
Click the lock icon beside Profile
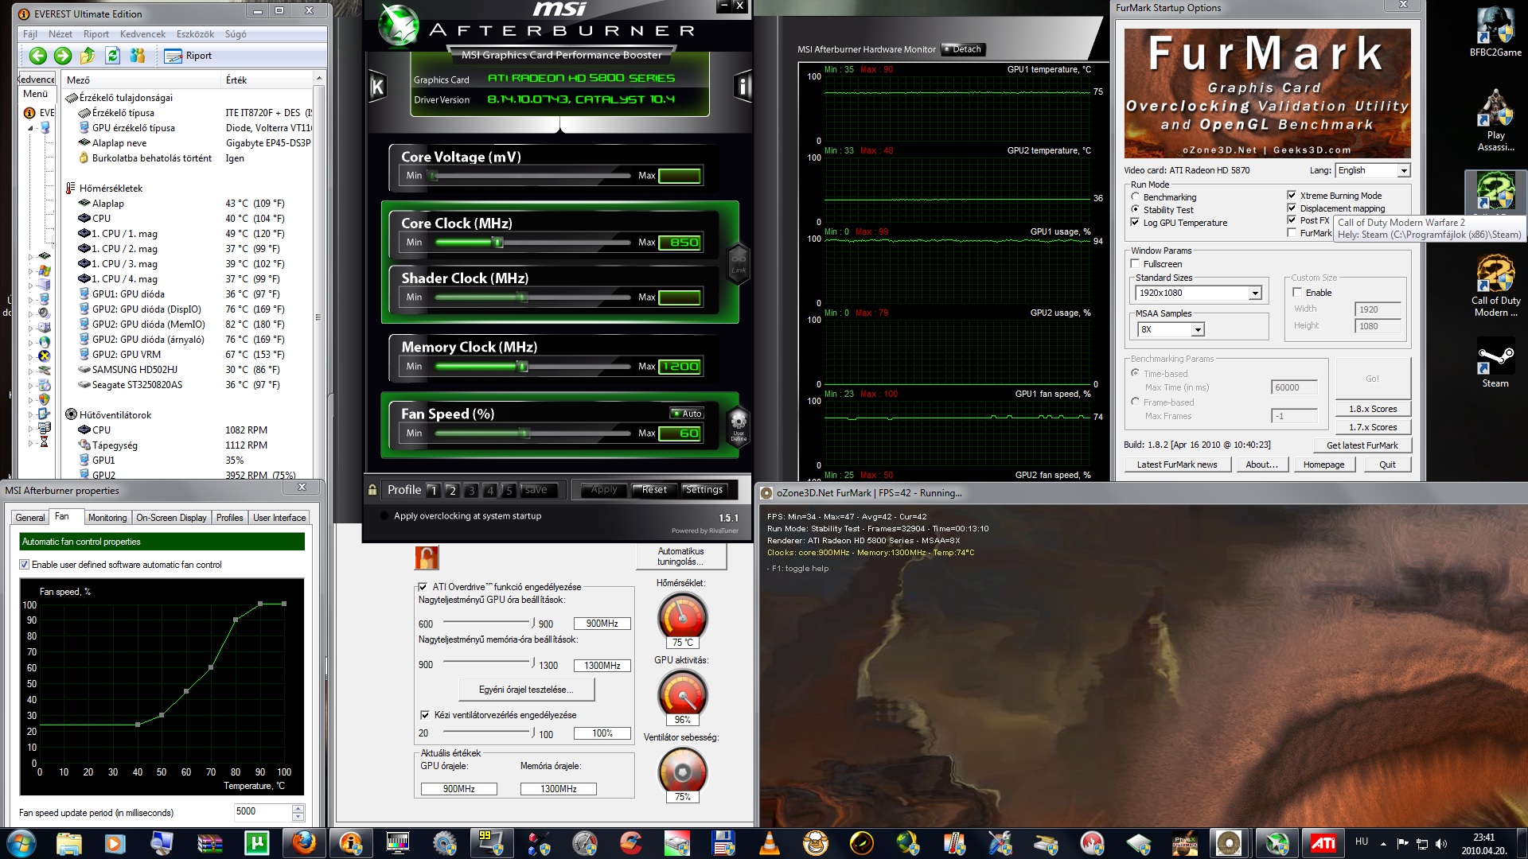tap(372, 490)
